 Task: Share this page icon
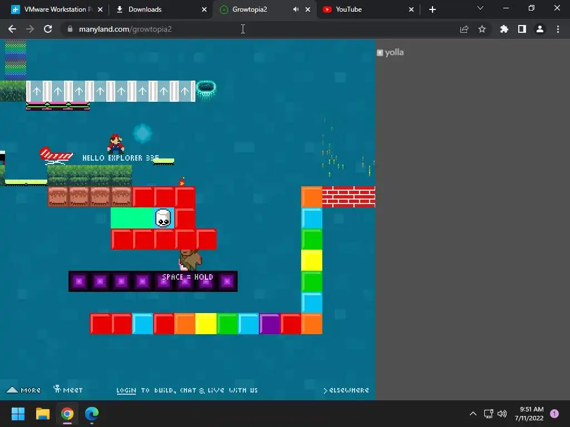464,29
